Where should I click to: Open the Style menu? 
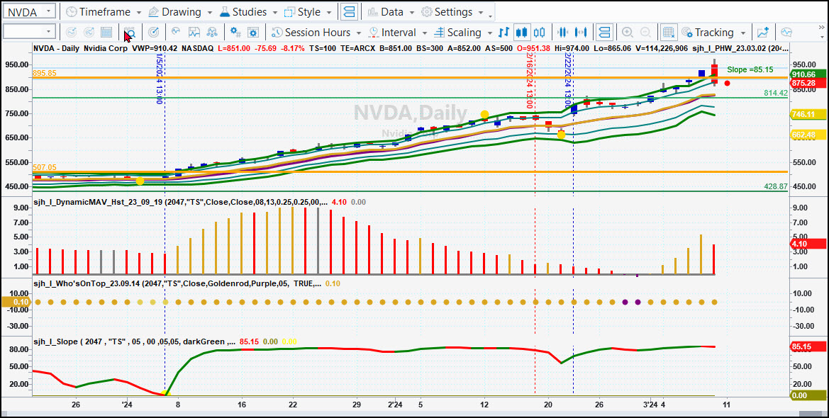pos(308,11)
